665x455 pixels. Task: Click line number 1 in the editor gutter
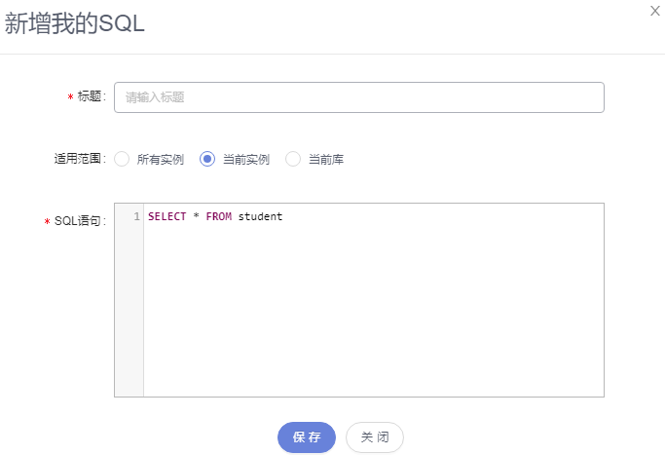click(136, 216)
